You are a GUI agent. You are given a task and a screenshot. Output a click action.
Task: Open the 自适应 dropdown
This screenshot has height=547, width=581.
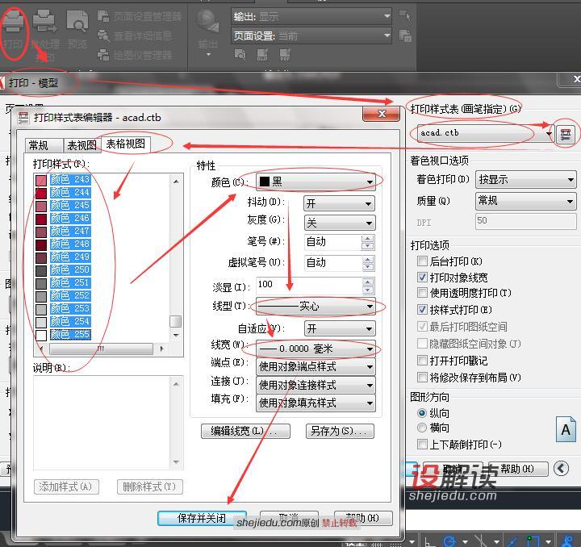click(x=340, y=328)
